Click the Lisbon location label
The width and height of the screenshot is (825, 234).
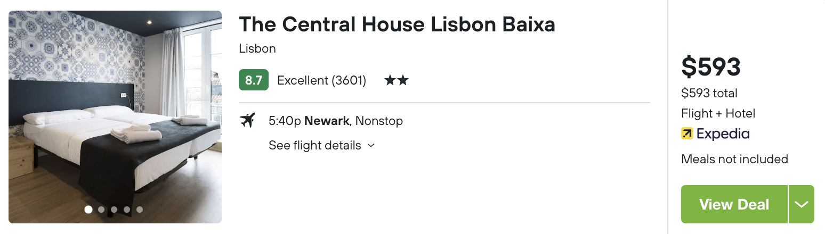coord(257,48)
